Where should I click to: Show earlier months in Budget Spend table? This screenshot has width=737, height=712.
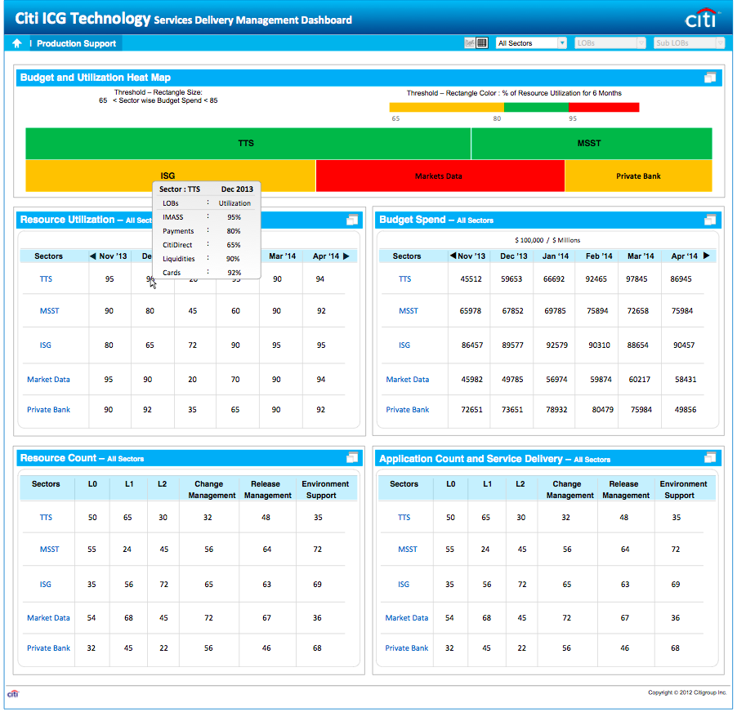(x=453, y=256)
